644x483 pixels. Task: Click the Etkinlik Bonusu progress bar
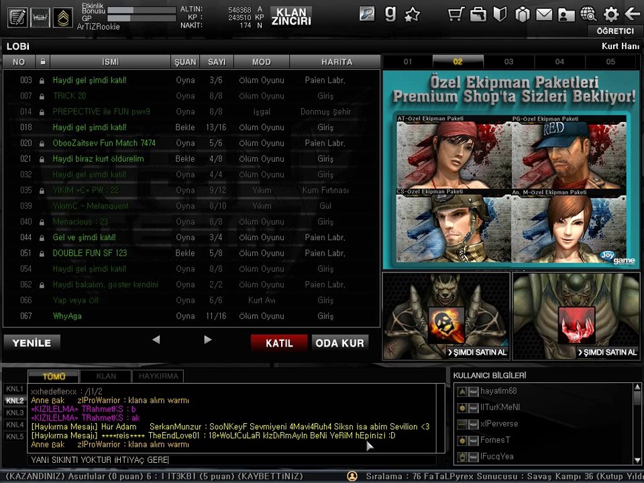tap(142, 9)
